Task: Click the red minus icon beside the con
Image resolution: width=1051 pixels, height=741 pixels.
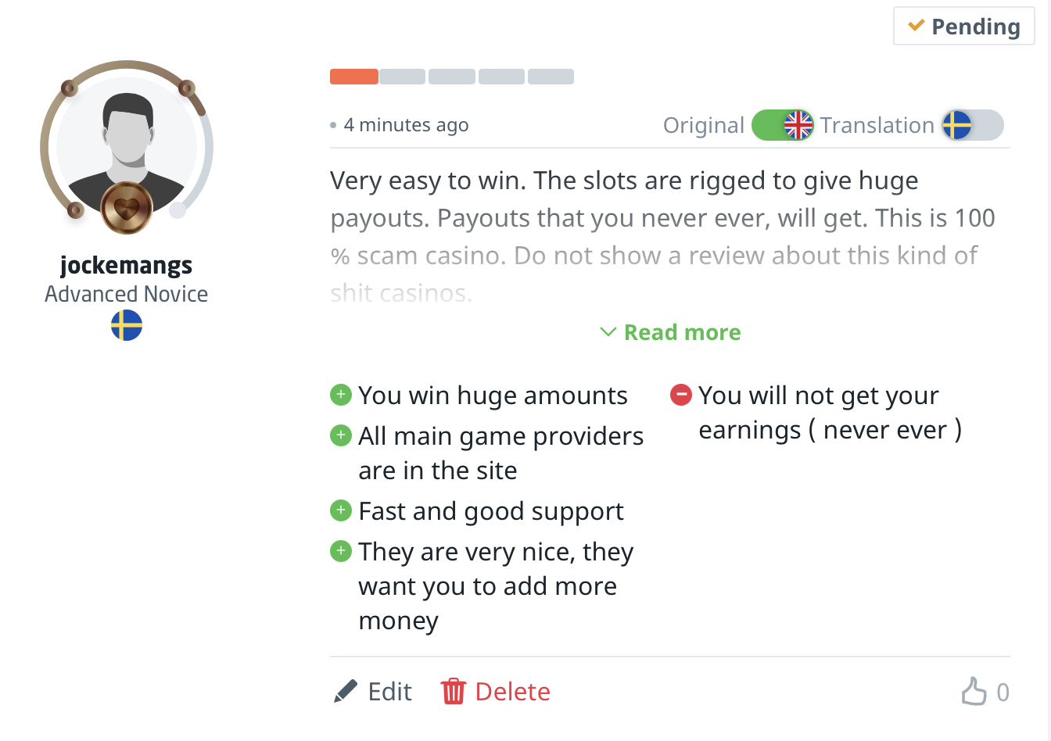Action: [681, 395]
